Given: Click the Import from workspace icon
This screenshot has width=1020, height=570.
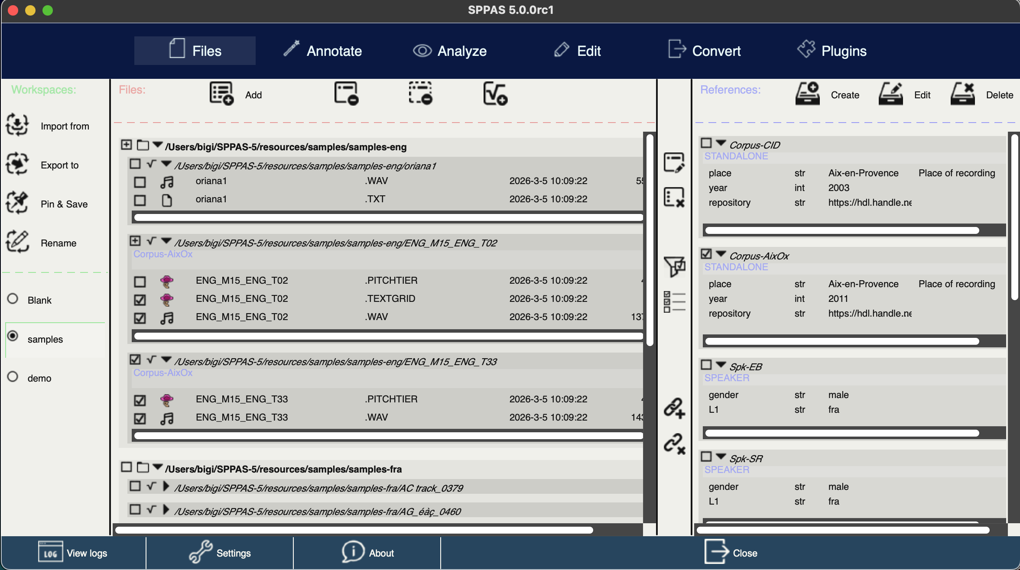Looking at the screenshot, I should pyautogui.click(x=17, y=126).
